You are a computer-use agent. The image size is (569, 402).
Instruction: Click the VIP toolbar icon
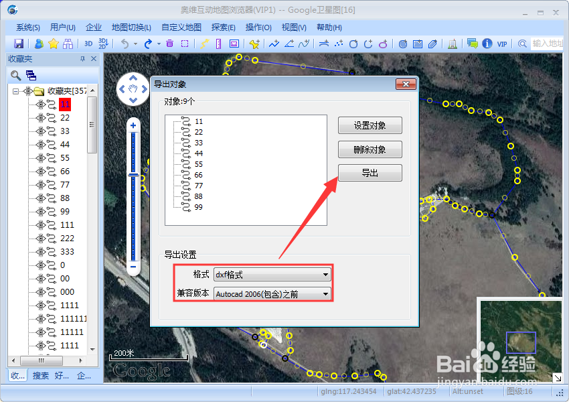(x=502, y=44)
